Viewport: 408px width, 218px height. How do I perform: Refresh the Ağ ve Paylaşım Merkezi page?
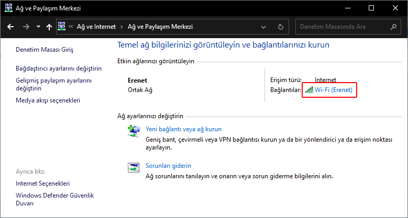click(281, 27)
